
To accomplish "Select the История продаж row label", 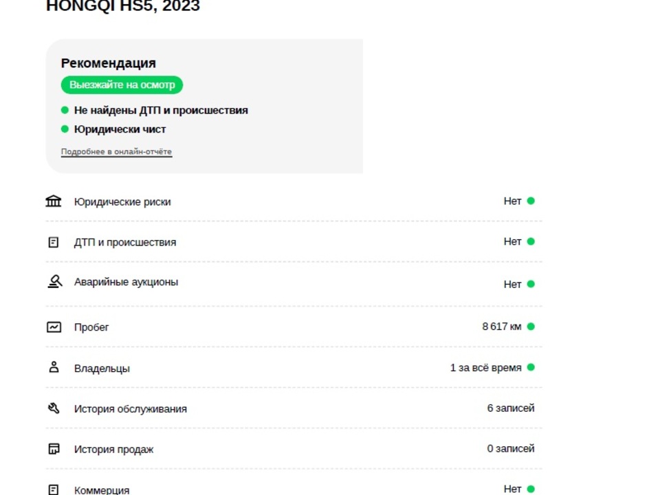I will pos(113,450).
